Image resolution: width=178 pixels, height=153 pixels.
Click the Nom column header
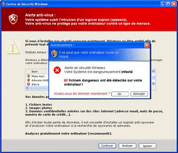pos(35,72)
